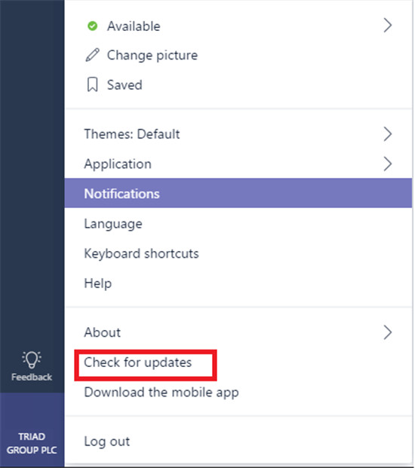Viewport: 415px width, 468px height.
Task: Open the Language menu item
Action: click(x=238, y=224)
